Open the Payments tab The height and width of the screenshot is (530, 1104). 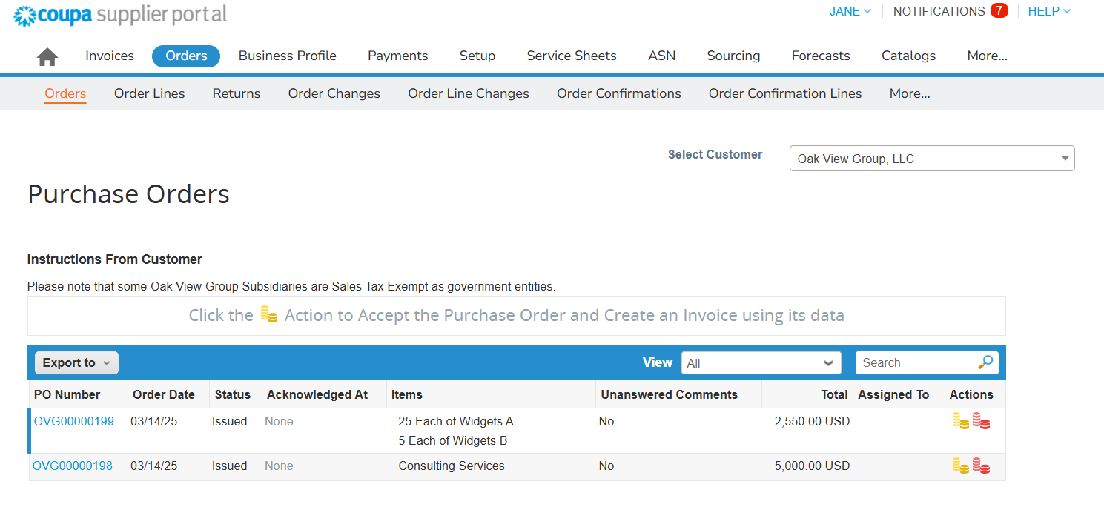[398, 56]
